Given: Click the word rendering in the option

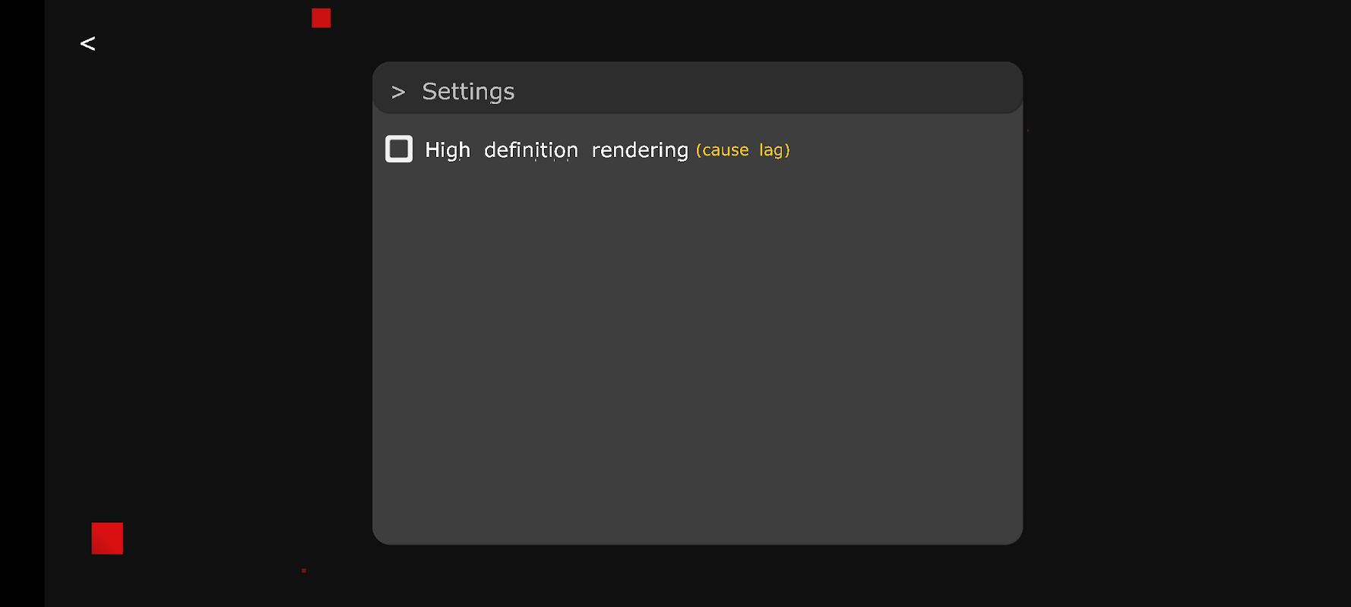Looking at the screenshot, I should (639, 150).
